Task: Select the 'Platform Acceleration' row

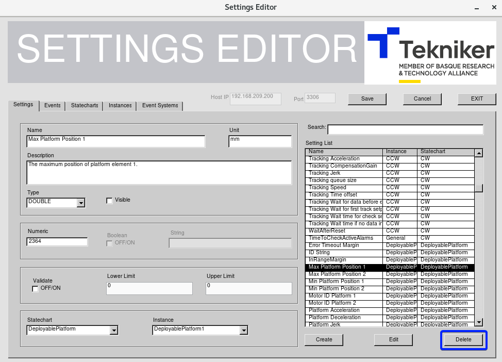Action: coord(390,310)
